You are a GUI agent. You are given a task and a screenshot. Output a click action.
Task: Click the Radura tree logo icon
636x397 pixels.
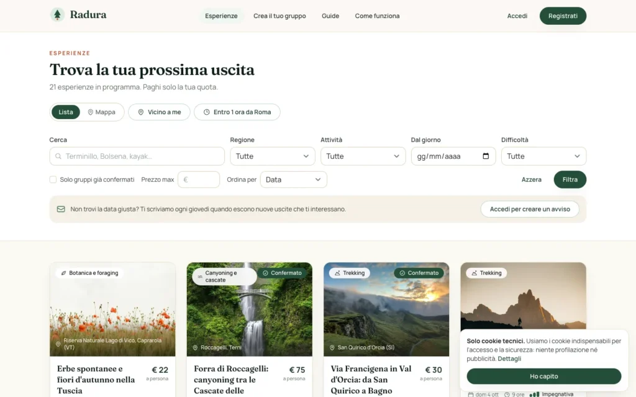click(57, 15)
